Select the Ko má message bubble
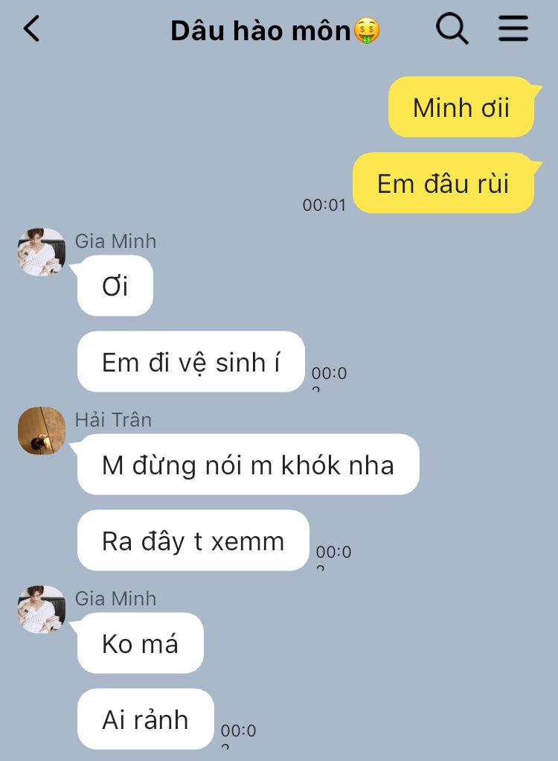Image resolution: width=558 pixels, height=761 pixels. coord(141,643)
